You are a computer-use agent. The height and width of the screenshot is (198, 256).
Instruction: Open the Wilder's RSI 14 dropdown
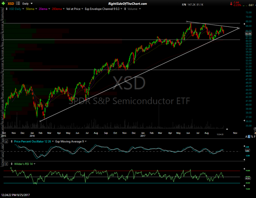point(34,164)
